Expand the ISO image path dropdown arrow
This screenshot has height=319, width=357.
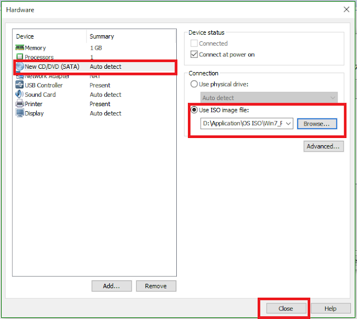288,123
